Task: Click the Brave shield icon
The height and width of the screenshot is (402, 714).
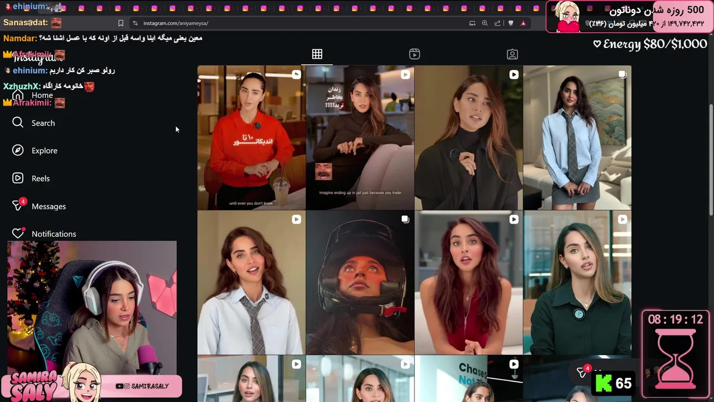Action: (x=510, y=23)
